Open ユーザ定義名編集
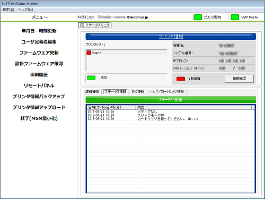The image size is (265, 199). 39,42
